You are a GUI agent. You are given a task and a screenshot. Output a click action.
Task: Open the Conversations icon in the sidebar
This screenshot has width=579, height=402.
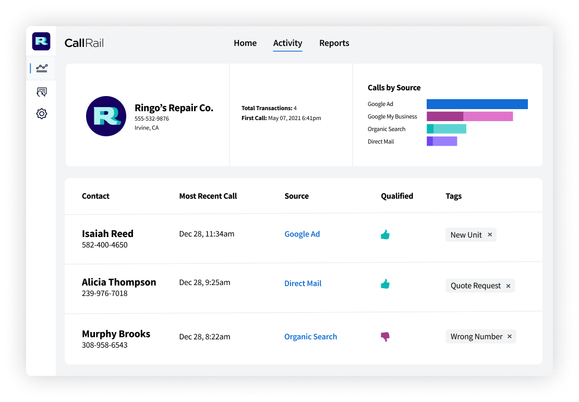pos(41,91)
